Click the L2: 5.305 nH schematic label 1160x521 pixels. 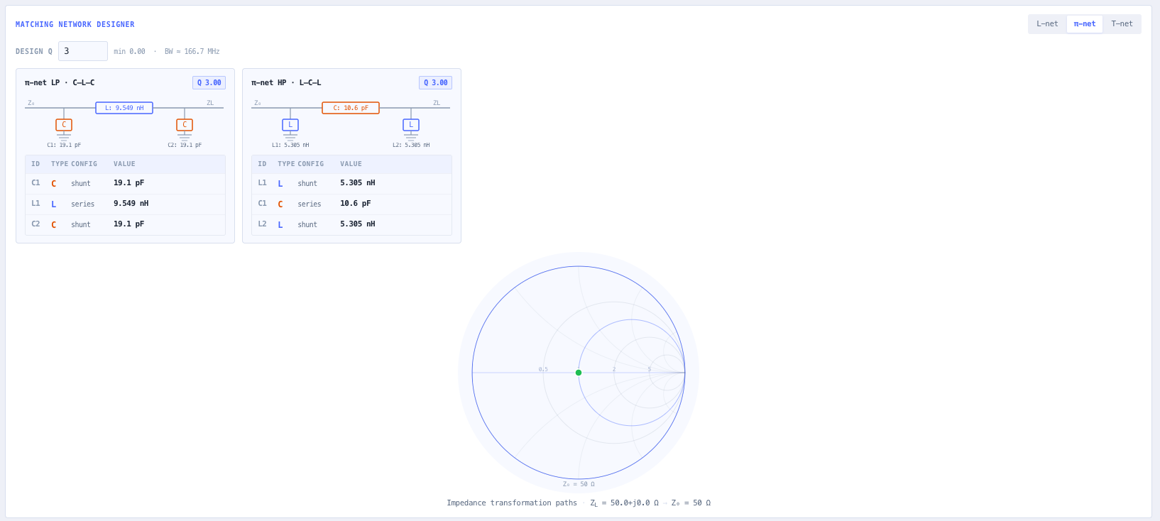[x=411, y=145]
